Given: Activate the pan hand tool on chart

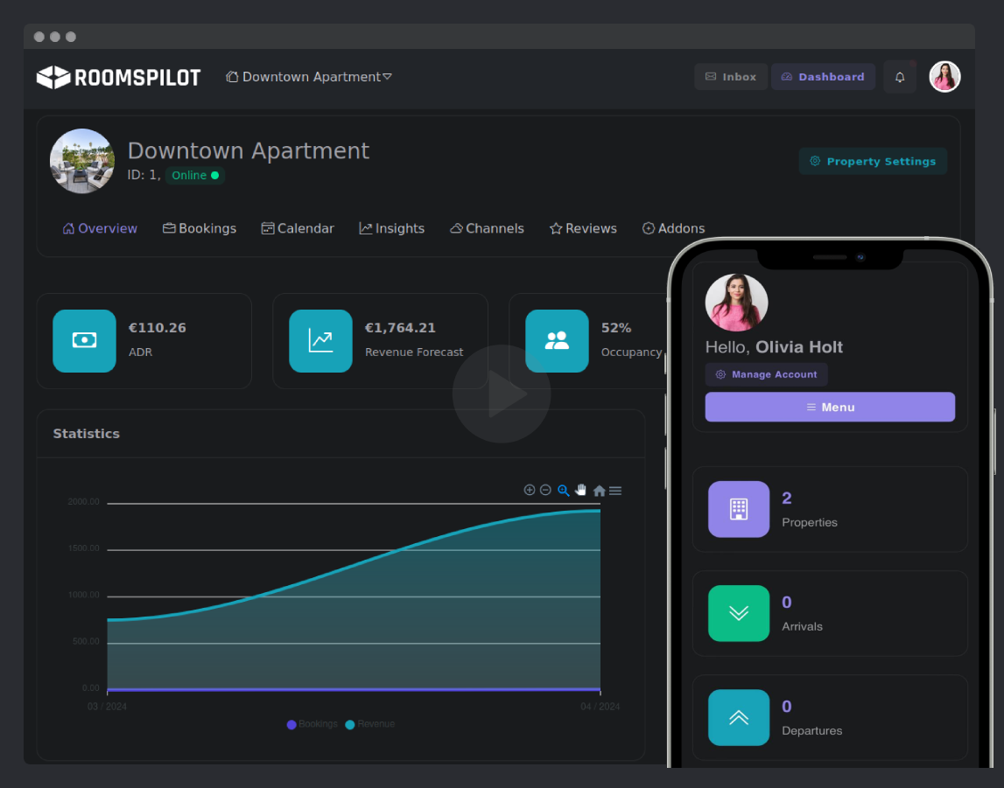Looking at the screenshot, I should 580,491.
